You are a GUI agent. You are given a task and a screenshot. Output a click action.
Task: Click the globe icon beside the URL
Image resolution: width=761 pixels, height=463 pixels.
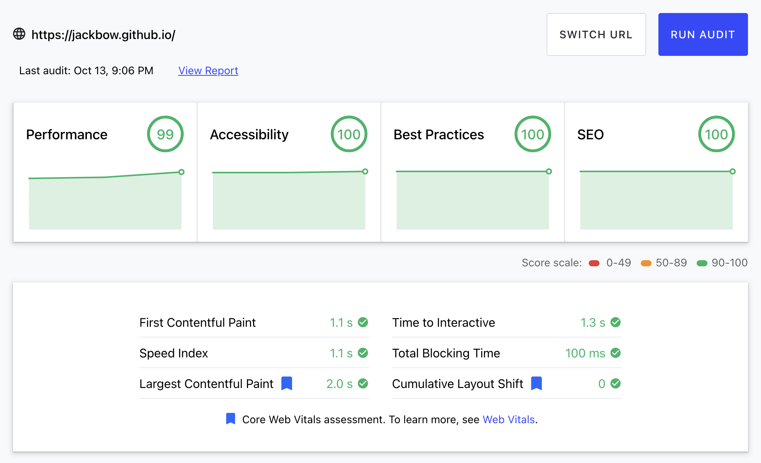[x=19, y=34]
